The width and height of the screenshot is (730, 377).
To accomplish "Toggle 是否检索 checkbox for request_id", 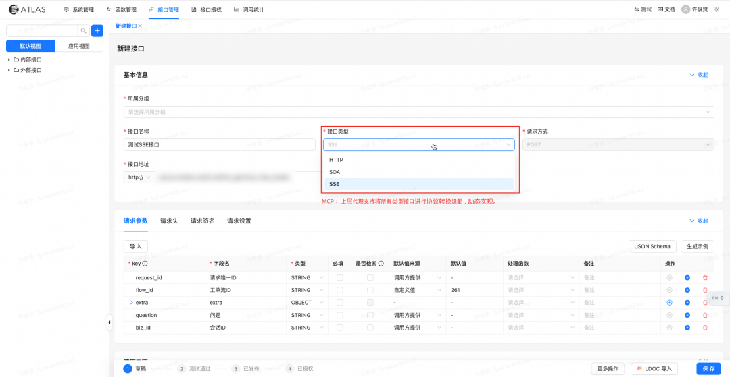I will (x=370, y=278).
